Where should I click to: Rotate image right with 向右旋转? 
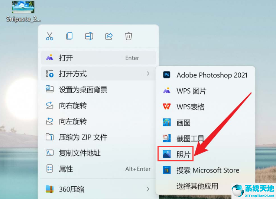point(72,105)
